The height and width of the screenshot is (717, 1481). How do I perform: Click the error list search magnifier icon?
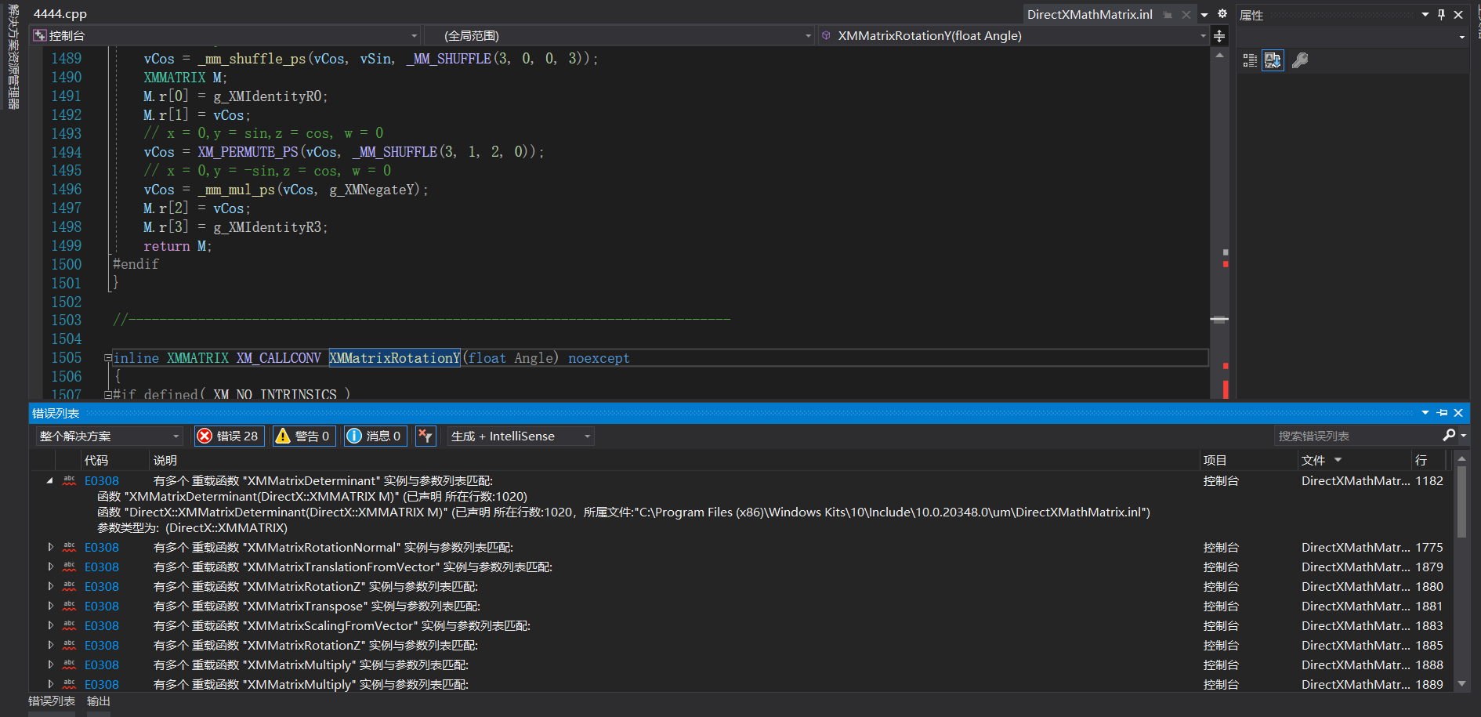point(1449,435)
